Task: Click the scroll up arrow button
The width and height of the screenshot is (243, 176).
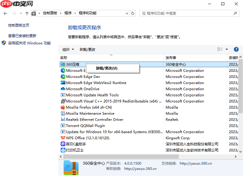Action: click(x=241, y=57)
